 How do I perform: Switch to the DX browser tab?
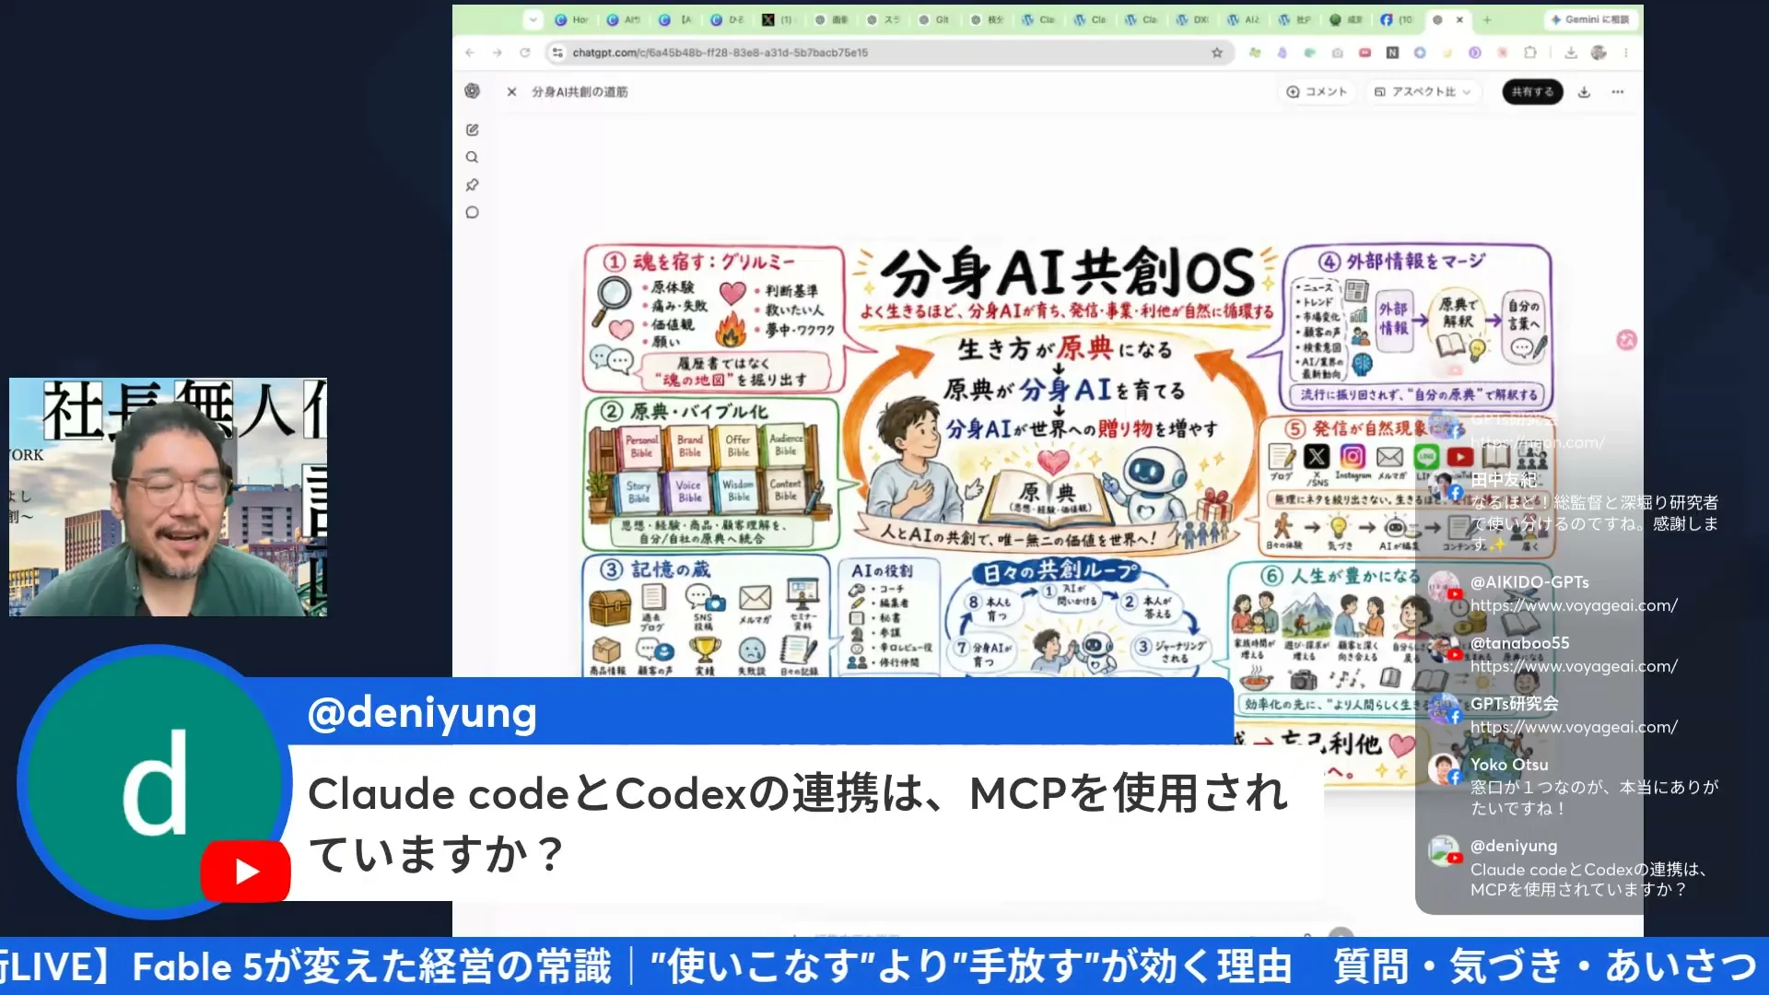click(x=1191, y=19)
